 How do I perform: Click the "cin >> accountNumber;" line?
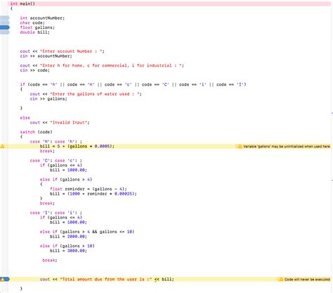coord(46,56)
